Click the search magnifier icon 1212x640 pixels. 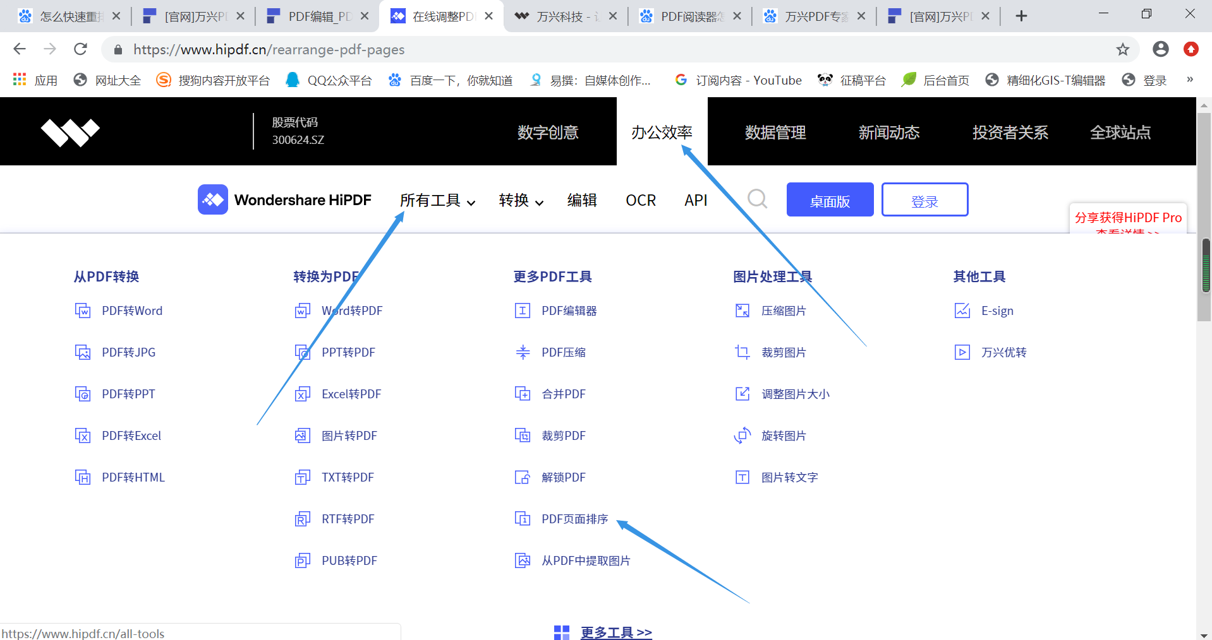757,199
